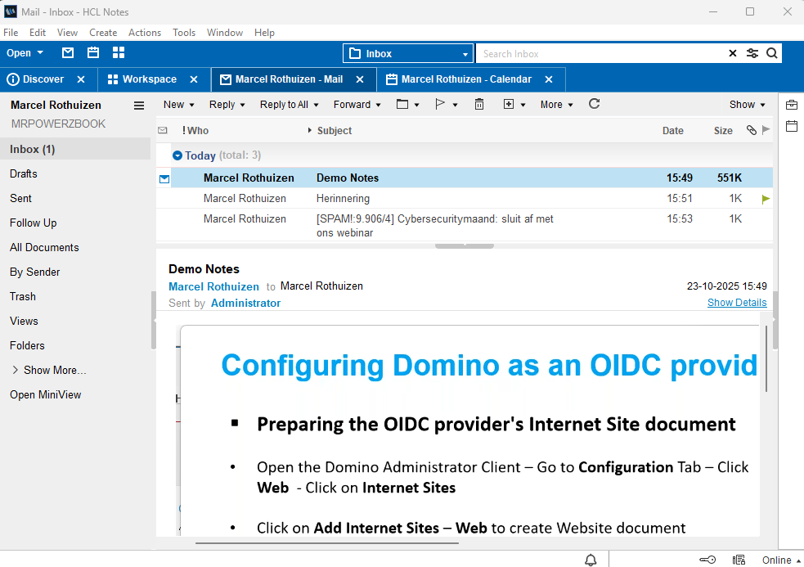
Task: Clear the search with X icon
Action: pyautogui.click(x=733, y=53)
